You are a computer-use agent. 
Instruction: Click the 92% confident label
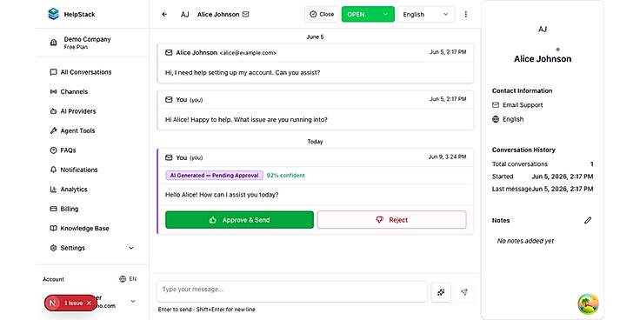[286, 176]
